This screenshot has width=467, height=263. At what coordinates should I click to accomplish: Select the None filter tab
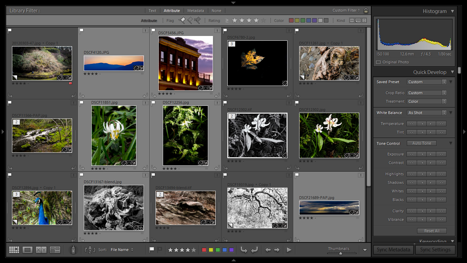[x=216, y=11]
